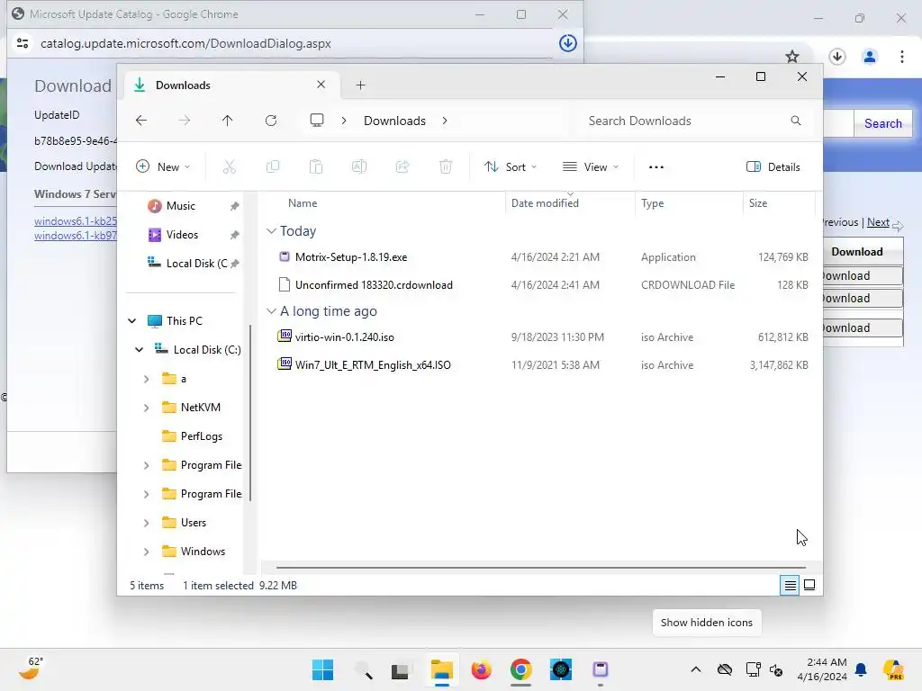Open Google Chrome from the taskbar
The height and width of the screenshot is (691, 922).
(521, 669)
